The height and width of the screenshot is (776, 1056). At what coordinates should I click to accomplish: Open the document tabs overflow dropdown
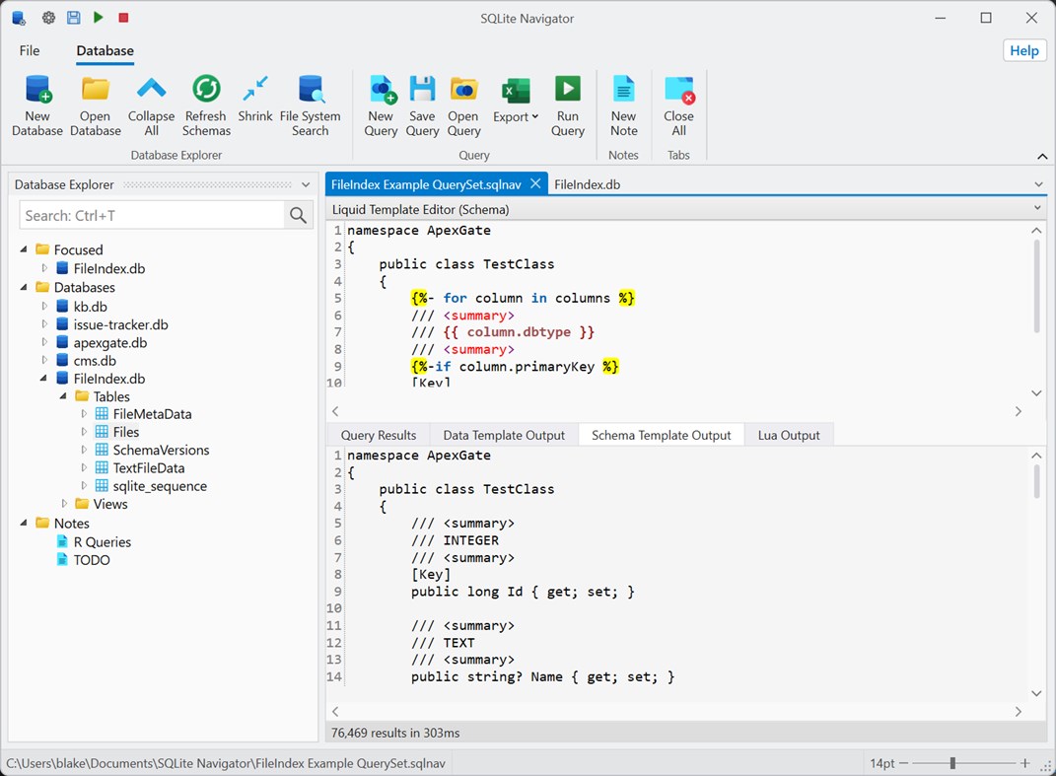(1038, 184)
